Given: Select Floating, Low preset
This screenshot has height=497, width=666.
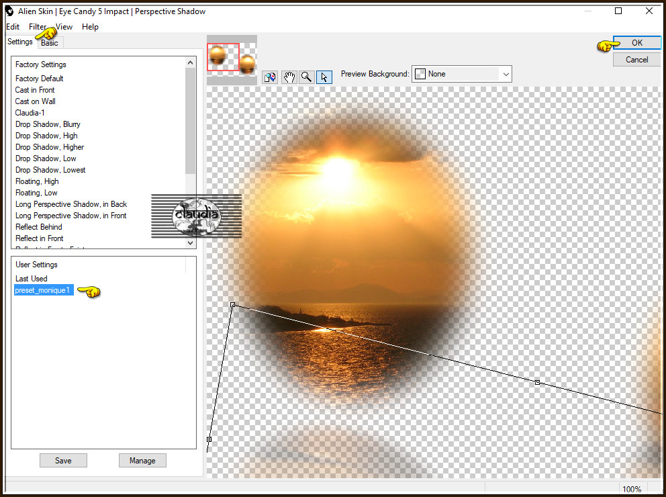Looking at the screenshot, I should [36, 193].
